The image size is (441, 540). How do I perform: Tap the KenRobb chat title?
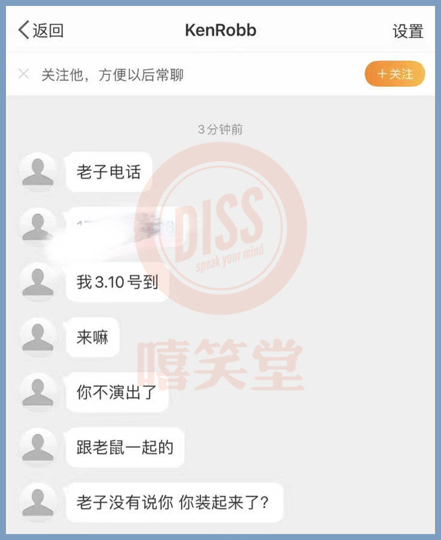(x=220, y=30)
